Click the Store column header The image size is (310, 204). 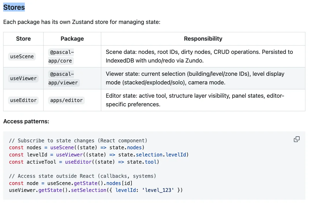(23, 39)
